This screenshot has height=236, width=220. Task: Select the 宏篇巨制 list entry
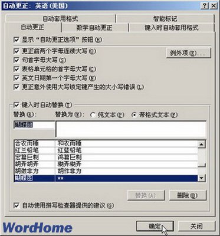coord(35,158)
